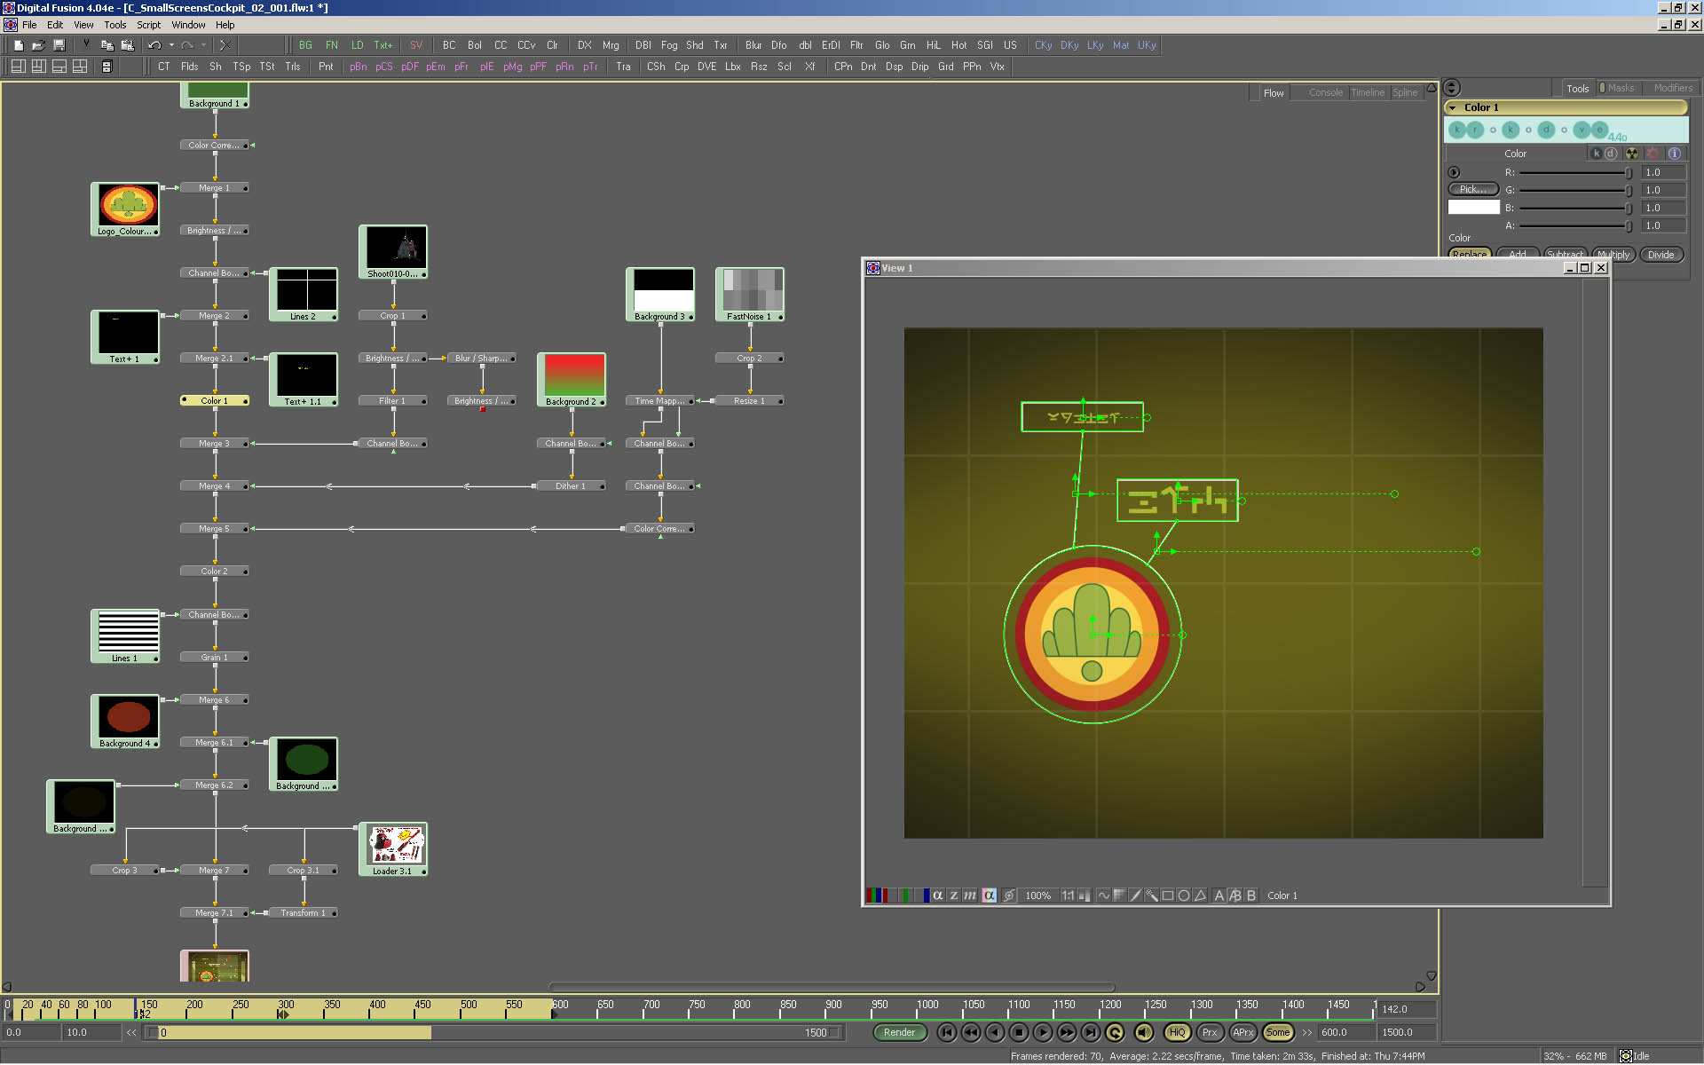1704x1065 pixels.
Task: Select the Merge 4 node
Action: coord(215,486)
